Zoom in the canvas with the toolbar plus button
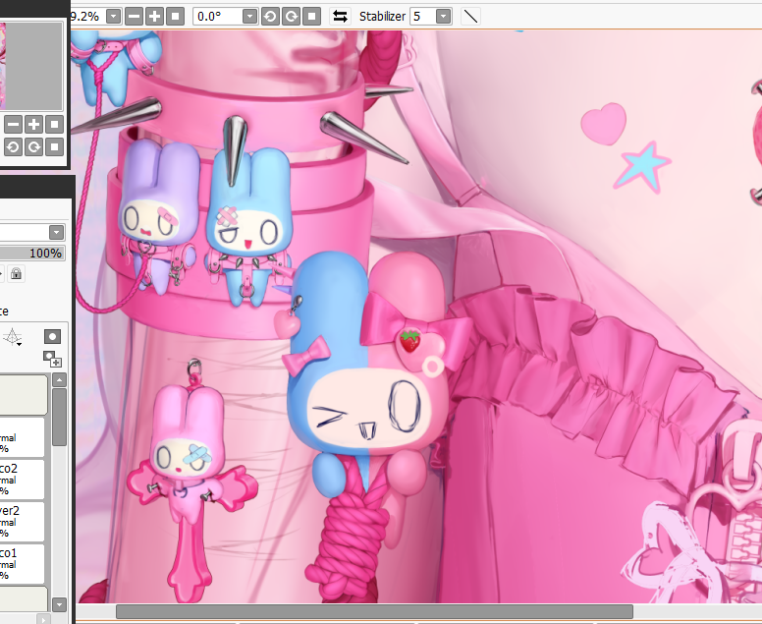This screenshot has height=624, width=762. point(154,16)
